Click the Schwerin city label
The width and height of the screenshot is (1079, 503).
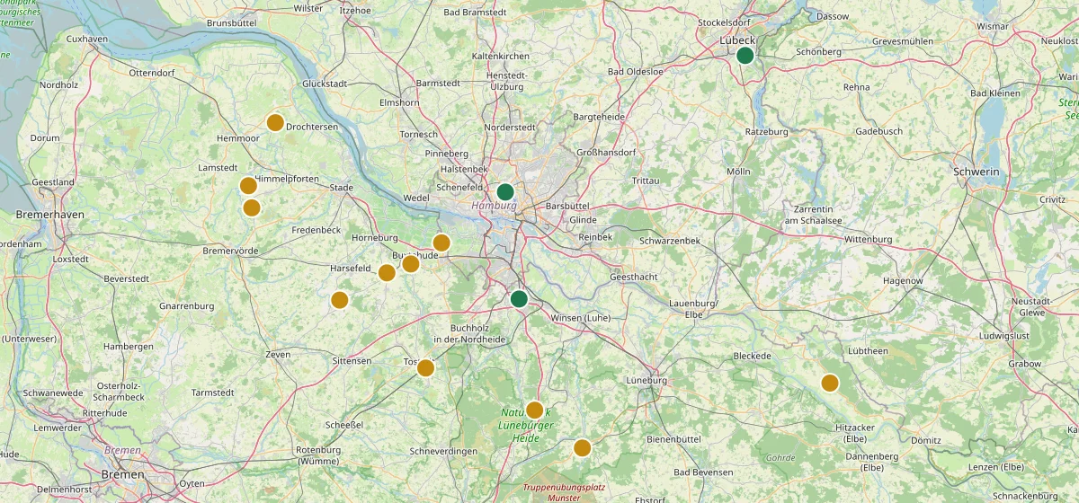pos(976,171)
